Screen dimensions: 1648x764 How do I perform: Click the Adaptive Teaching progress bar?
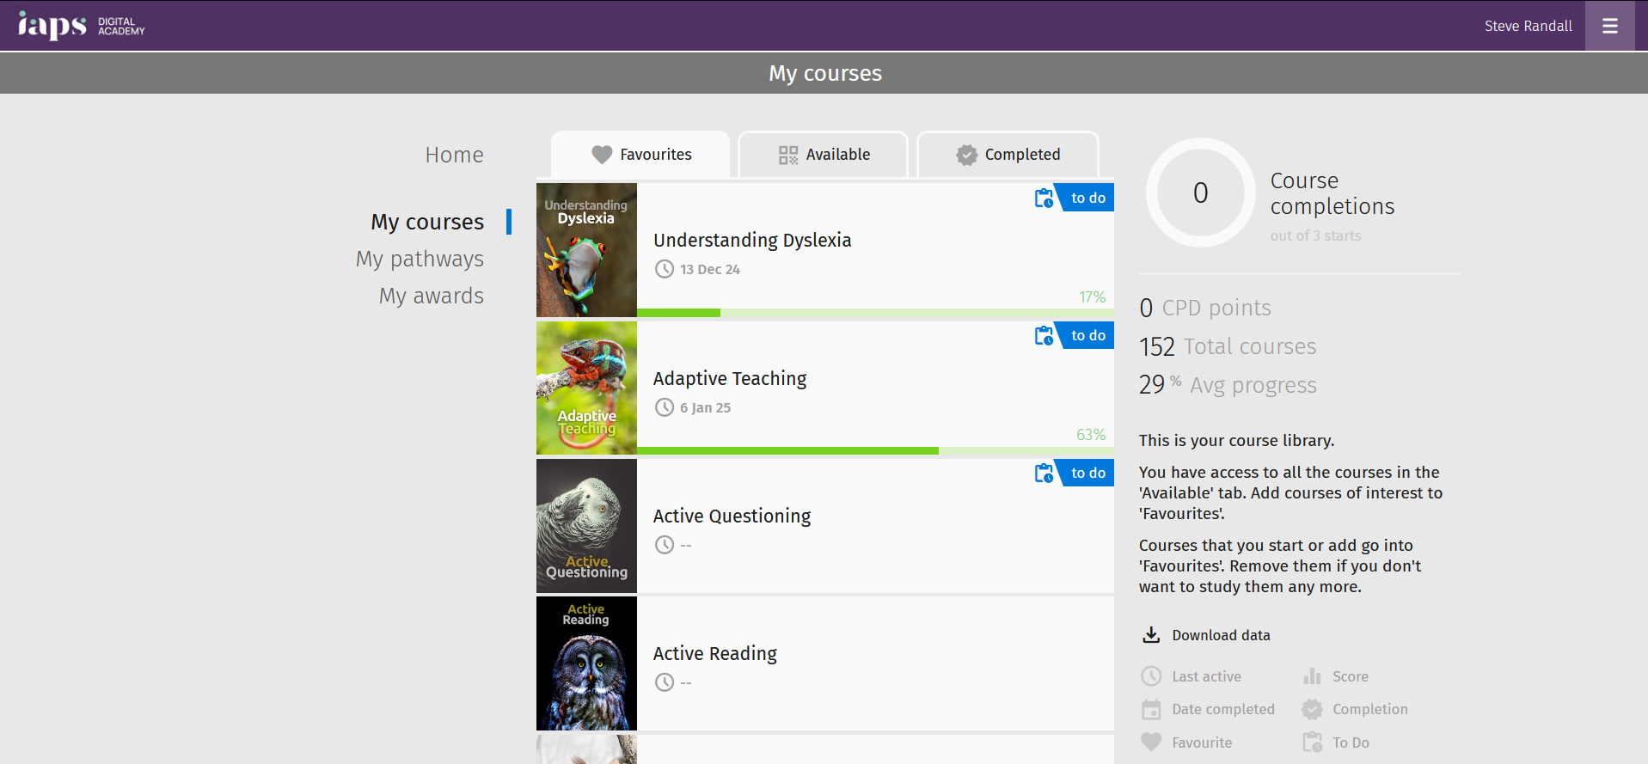tap(875, 451)
